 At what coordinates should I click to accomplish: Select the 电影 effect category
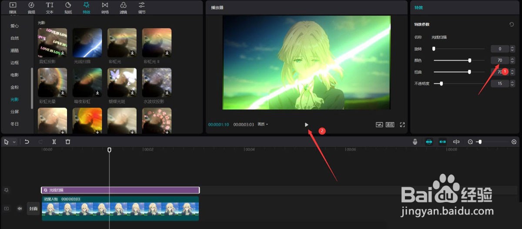click(x=15, y=75)
